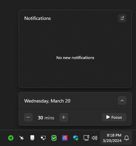Click the airplane-shaped tray icon

[22, 138]
